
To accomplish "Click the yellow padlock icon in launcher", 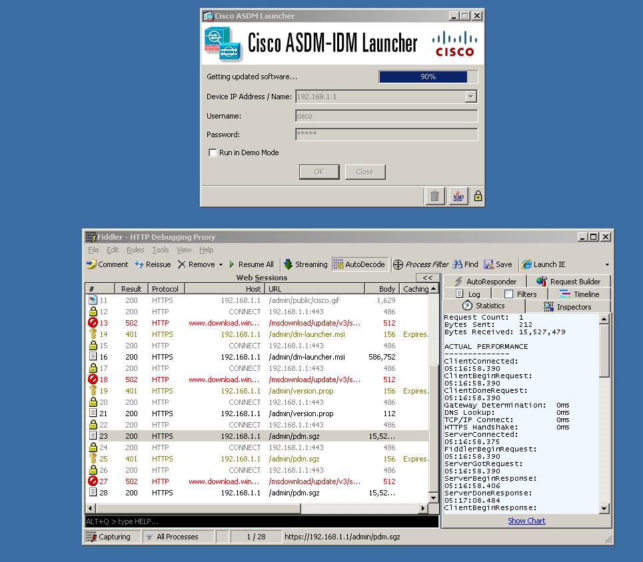I will point(478,196).
